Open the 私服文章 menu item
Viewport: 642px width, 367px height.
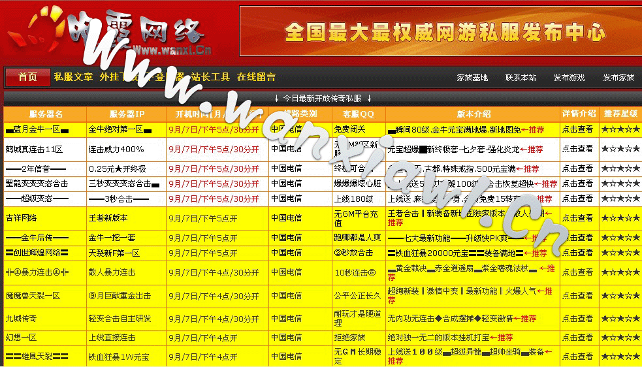click(x=73, y=77)
